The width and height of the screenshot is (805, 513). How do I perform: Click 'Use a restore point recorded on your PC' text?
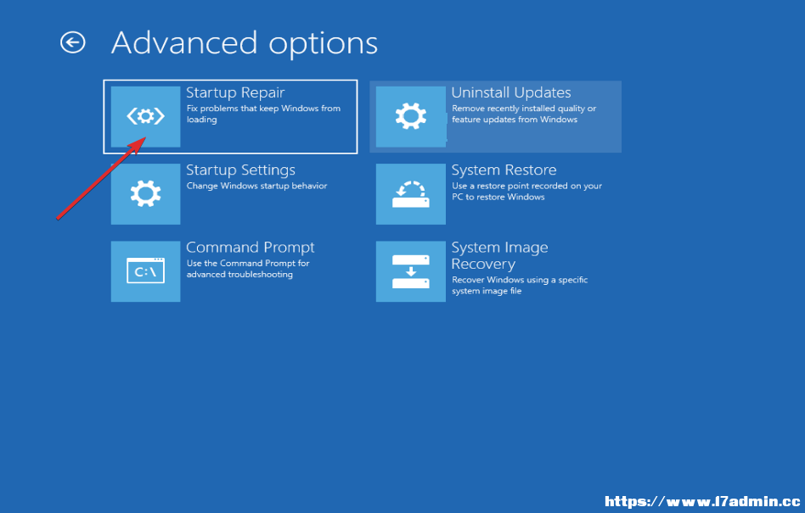[x=526, y=191]
